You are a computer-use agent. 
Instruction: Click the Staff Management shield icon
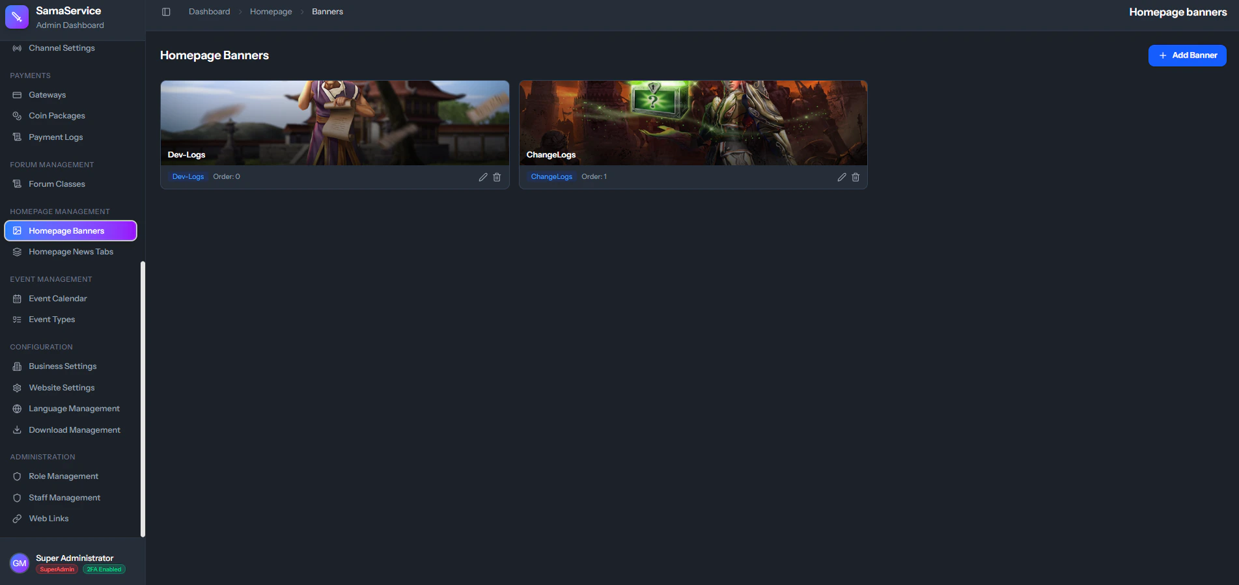(17, 498)
